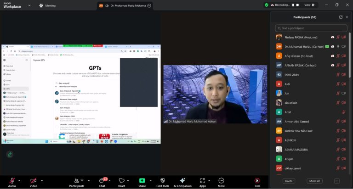Click the green encryption shield icon
The height and width of the screenshot is (189, 353).
click(x=266, y=5)
